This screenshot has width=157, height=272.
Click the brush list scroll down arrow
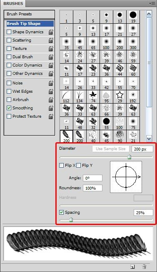point(149,138)
